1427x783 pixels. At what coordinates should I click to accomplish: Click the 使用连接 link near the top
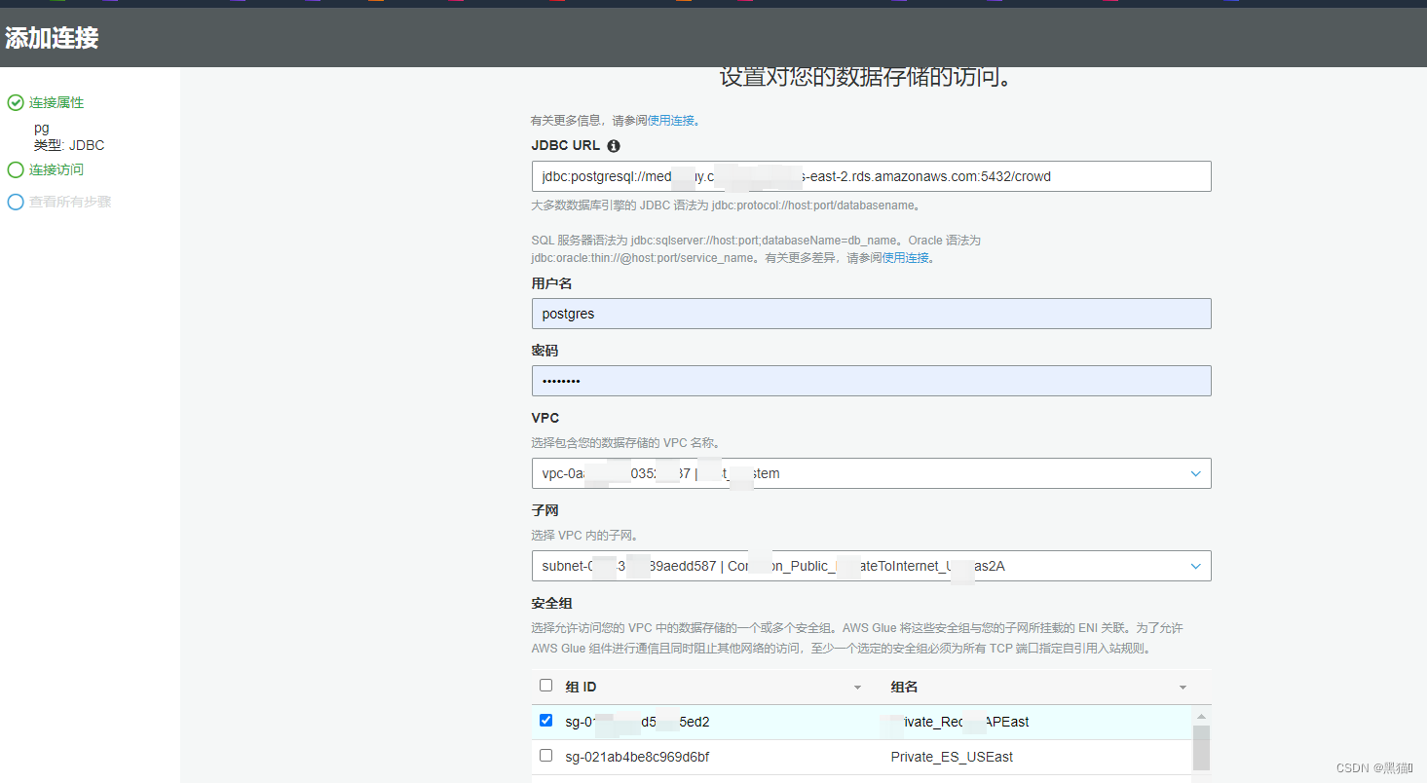[x=671, y=121]
